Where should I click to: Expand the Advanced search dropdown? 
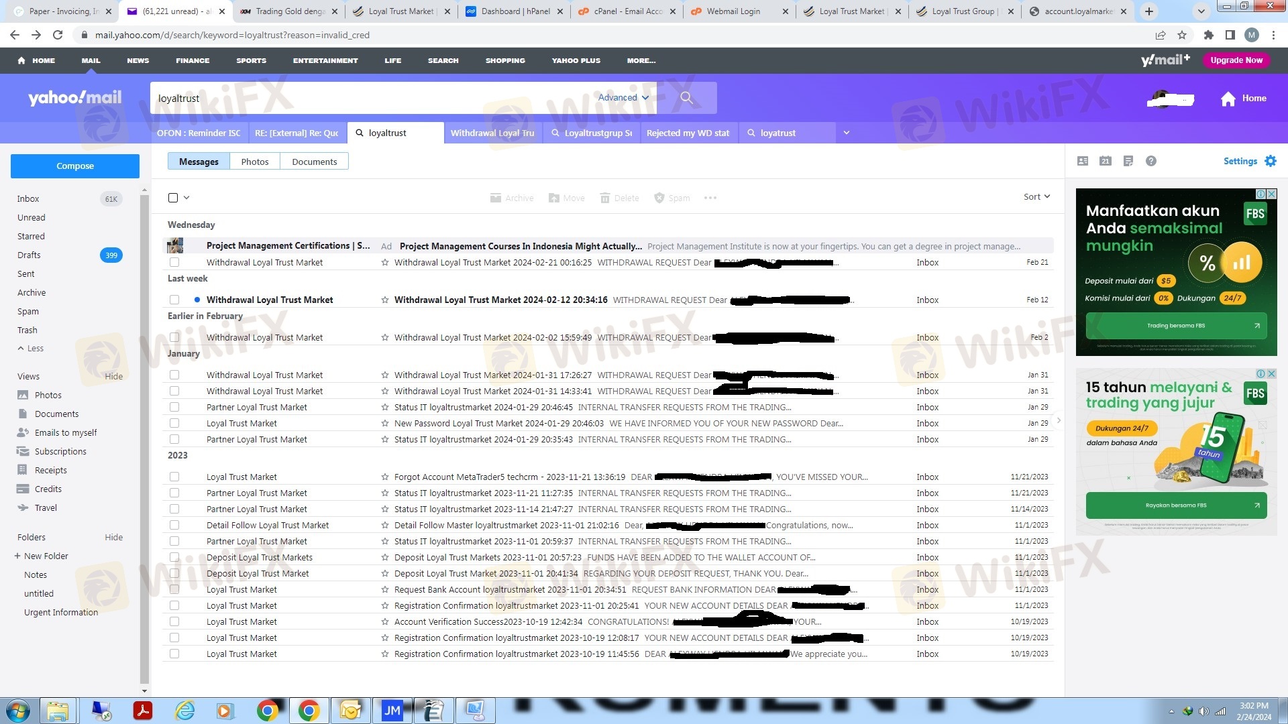click(623, 98)
